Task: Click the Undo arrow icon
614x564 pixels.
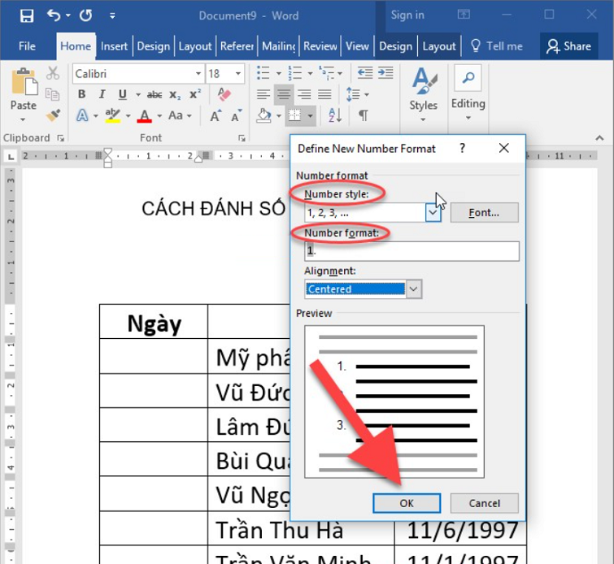Action: (54, 15)
